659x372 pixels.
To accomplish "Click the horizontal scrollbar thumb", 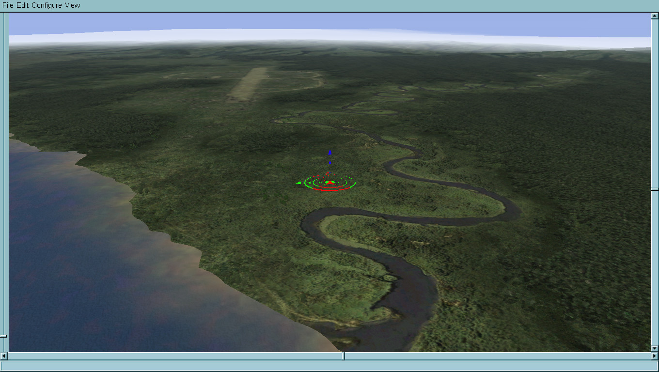I will [344, 356].
